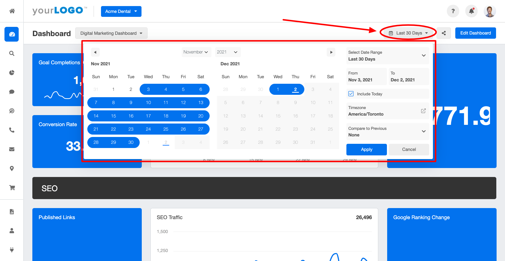Image resolution: width=505 pixels, height=261 pixels.
Task: Select November 10 in the calendar
Action: pyautogui.click(x=148, y=102)
